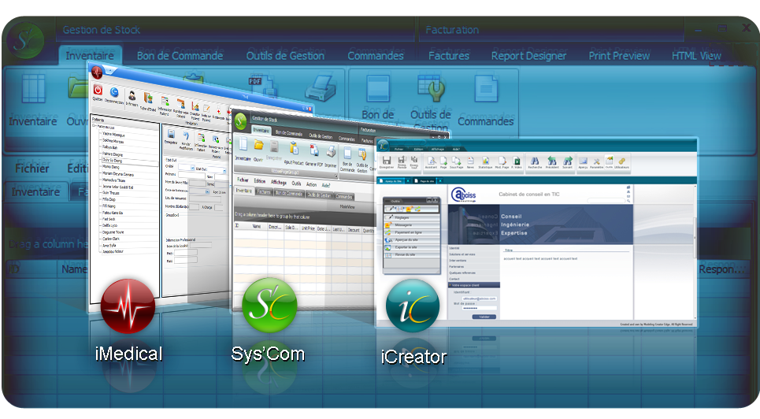Open Print Preview tab in background window
The width and height of the screenshot is (760, 419).
pos(619,56)
